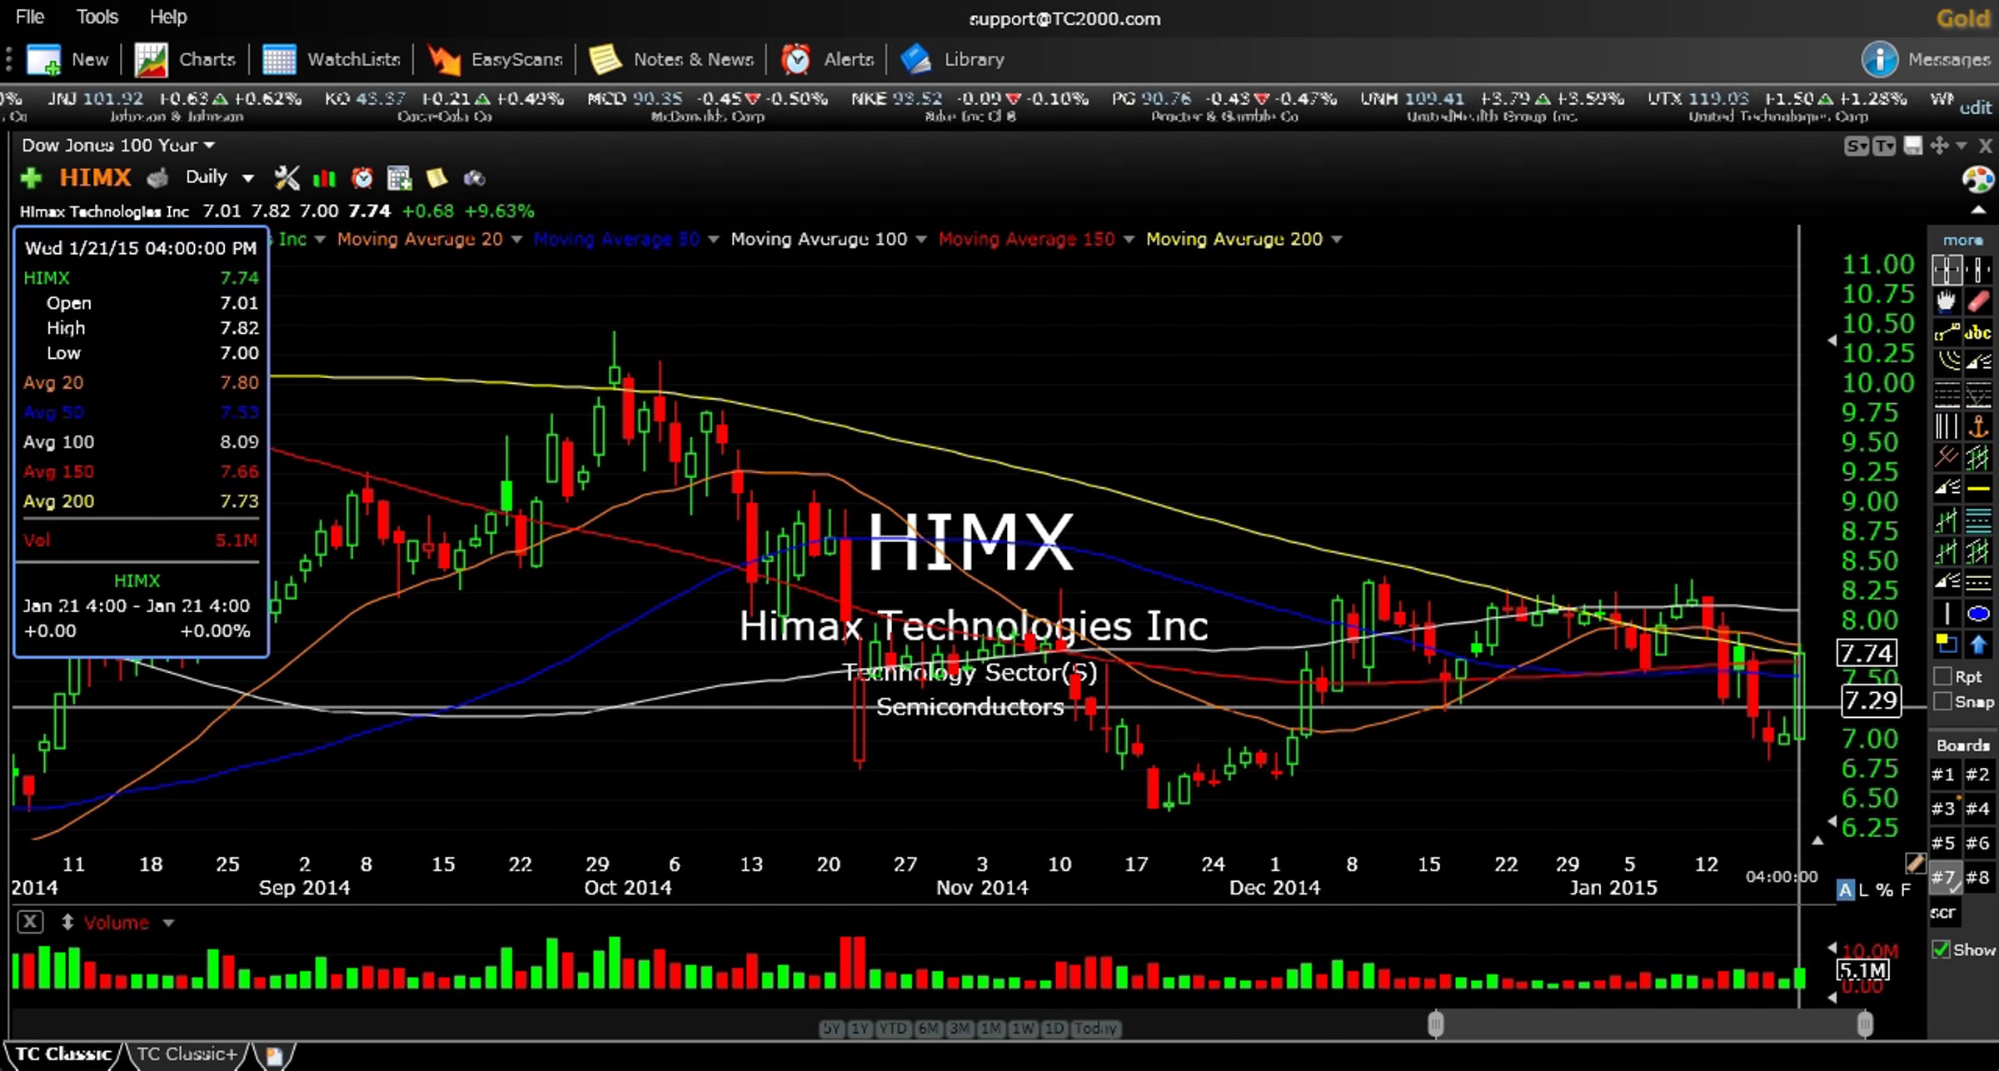Toggle the A auto-scale button

click(1845, 889)
